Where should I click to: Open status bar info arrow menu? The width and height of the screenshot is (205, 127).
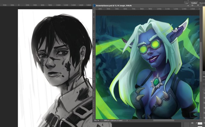[127, 120]
